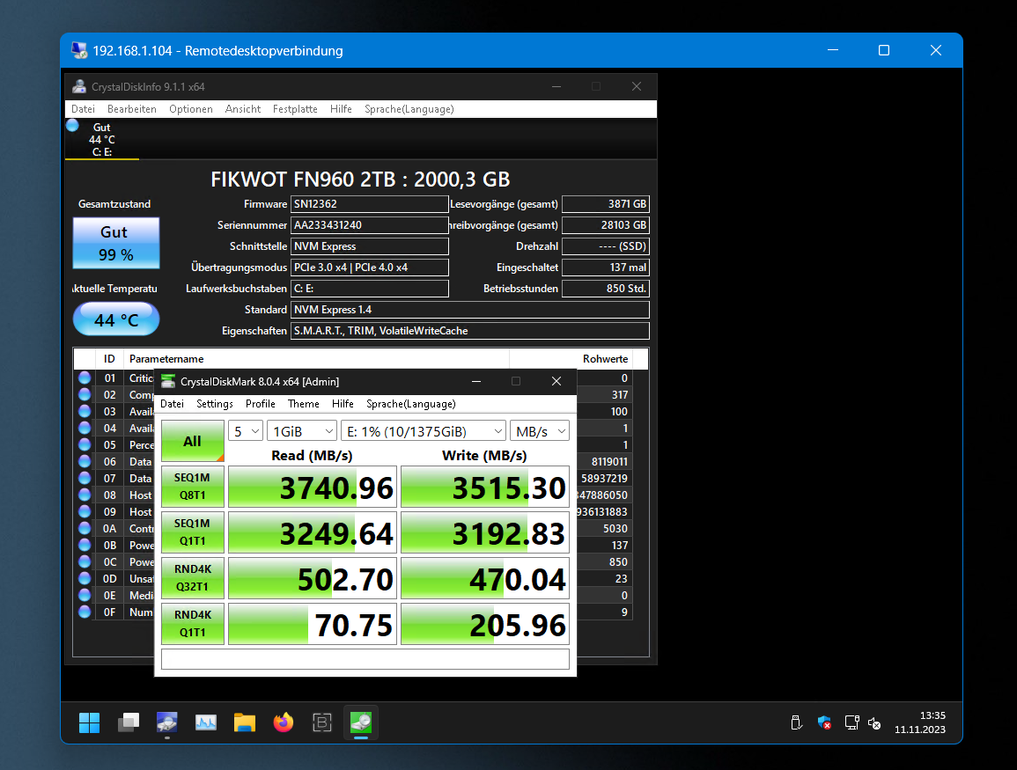Screen dimensions: 1017x770
Task: Click the Schreibvorgänge value 28103 GB
Action: [x=605, y=225]
